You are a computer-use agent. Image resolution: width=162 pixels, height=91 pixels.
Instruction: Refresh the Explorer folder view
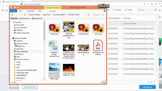point(89,15)
